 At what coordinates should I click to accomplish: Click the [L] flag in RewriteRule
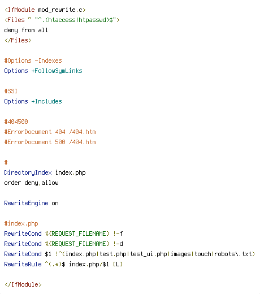pyautogui.click(x=118, y=264)
